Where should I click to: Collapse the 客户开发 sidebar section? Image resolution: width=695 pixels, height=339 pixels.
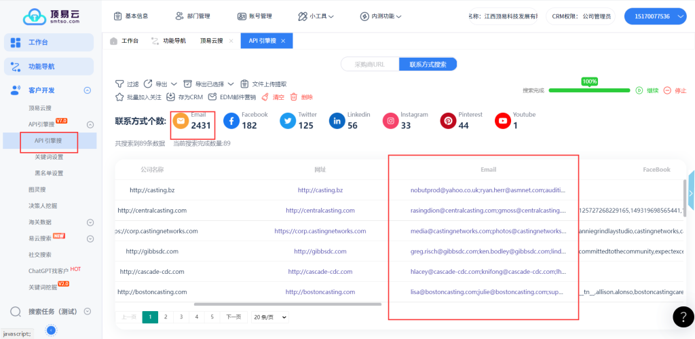tap(87, 90)
